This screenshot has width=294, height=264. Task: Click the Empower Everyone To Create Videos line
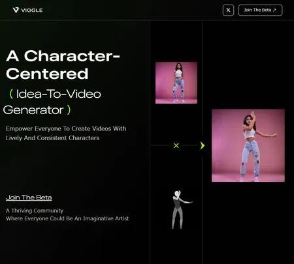pos(66,128)
